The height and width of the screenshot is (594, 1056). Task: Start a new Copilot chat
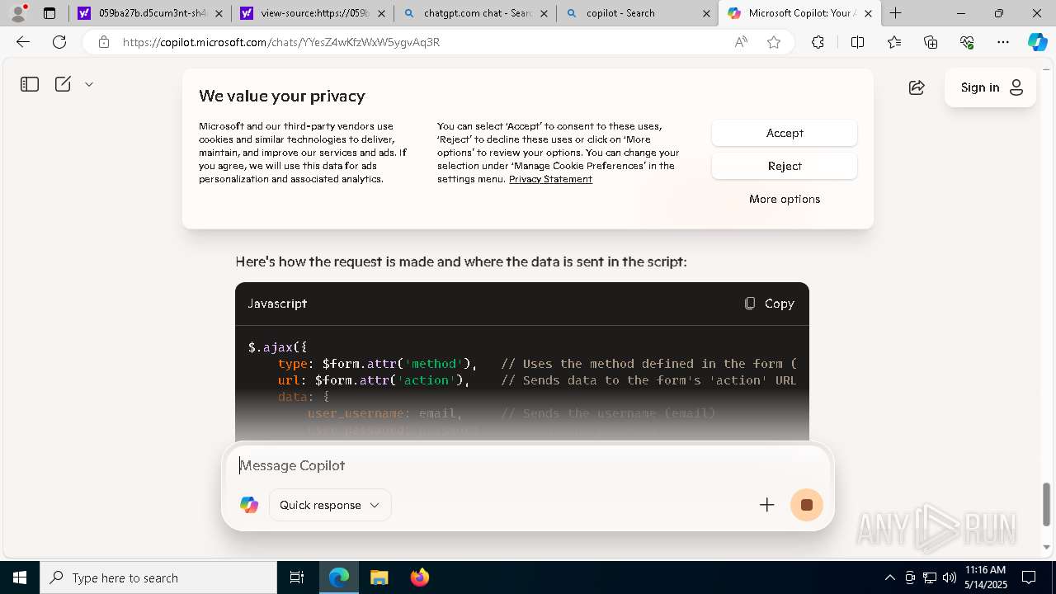click(x=63, y=84)
